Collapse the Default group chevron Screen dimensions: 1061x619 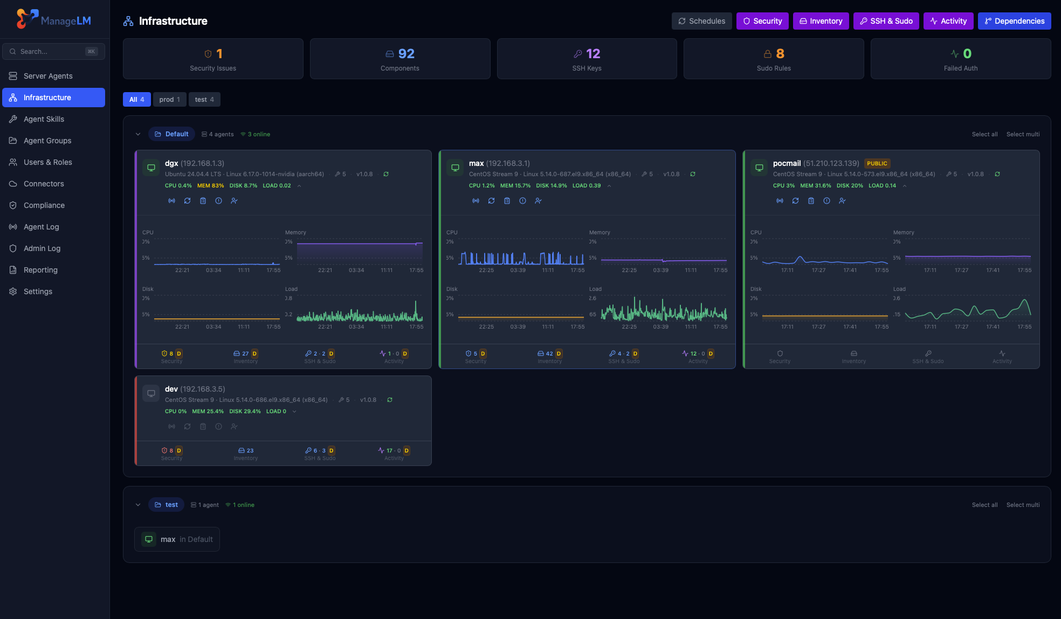coord(138,134)
